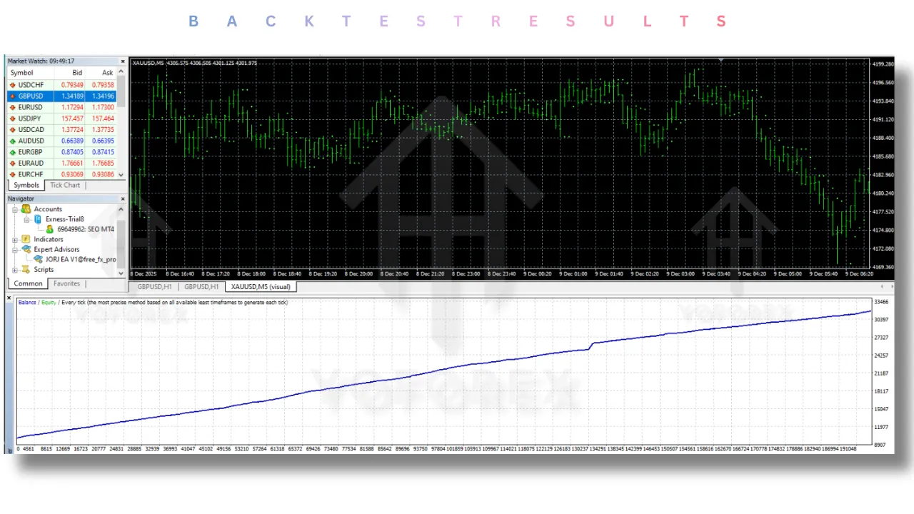
Task: Select JORJ EA V1@free_fx_pro advisor
Action: [81, 259]
